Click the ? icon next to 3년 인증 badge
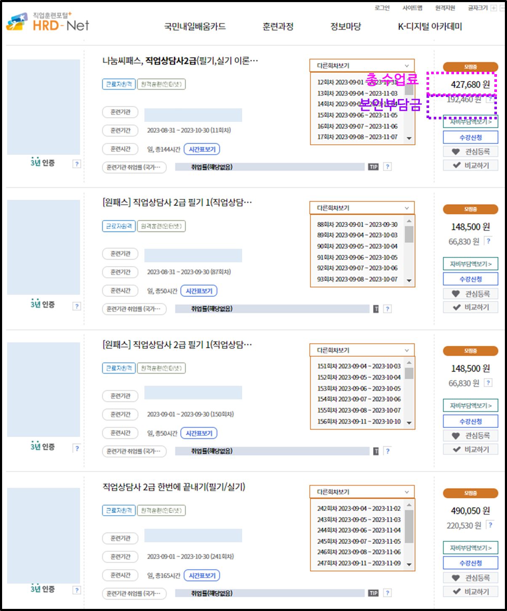The width and height of the screenshot is (507, 611). point(77,164)
